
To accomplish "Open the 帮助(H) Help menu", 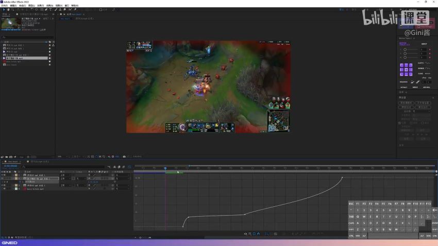I will tap(75, 6).
